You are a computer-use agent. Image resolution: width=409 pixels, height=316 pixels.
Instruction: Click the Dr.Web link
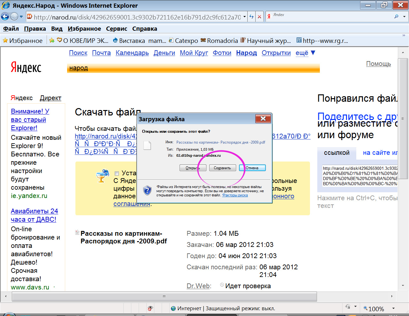coord(198,286)
